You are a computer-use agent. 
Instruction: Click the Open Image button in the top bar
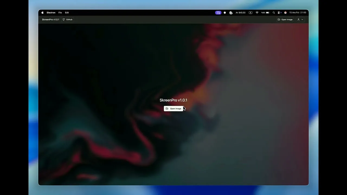click(x=285, y=19)
